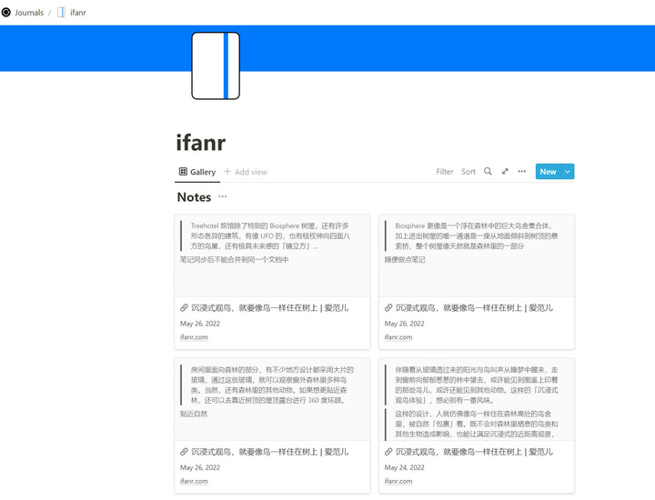Open the database three-dot menu
Image resolution: width=655 pixels, height=500 pixels.
522,171
